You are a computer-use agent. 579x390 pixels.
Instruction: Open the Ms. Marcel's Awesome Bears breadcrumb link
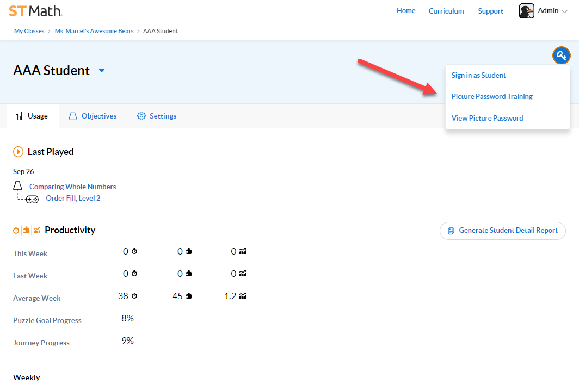click(x=94, y=31)
